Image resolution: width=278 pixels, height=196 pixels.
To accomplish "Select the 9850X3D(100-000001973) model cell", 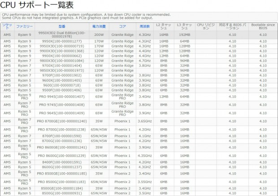I will point(62,70).
